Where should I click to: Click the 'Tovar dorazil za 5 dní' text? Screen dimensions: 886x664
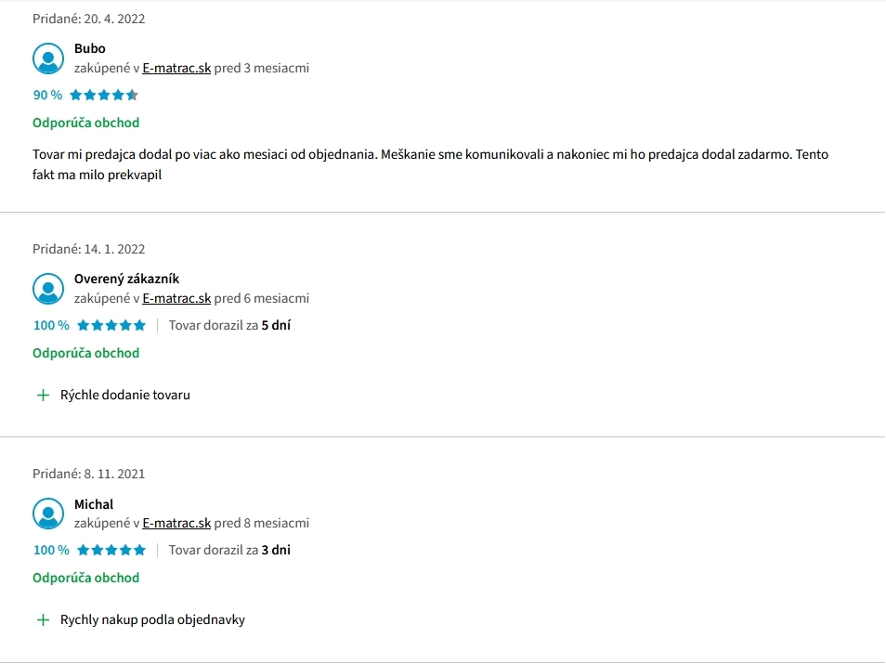click(x=229, y=326)
